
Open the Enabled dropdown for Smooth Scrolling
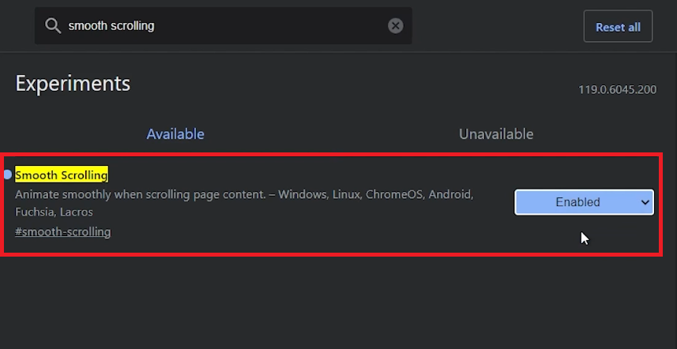583,202
